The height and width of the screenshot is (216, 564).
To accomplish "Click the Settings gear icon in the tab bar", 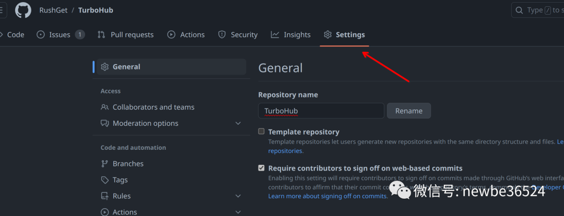I will click(327, 35).
